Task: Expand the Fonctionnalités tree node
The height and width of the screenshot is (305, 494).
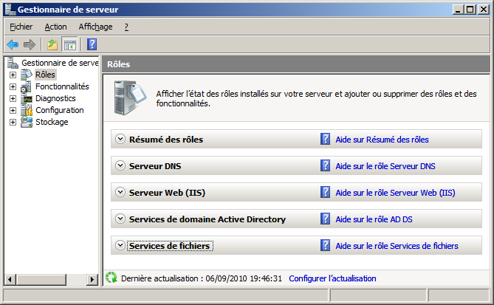Action: (13, 86)
